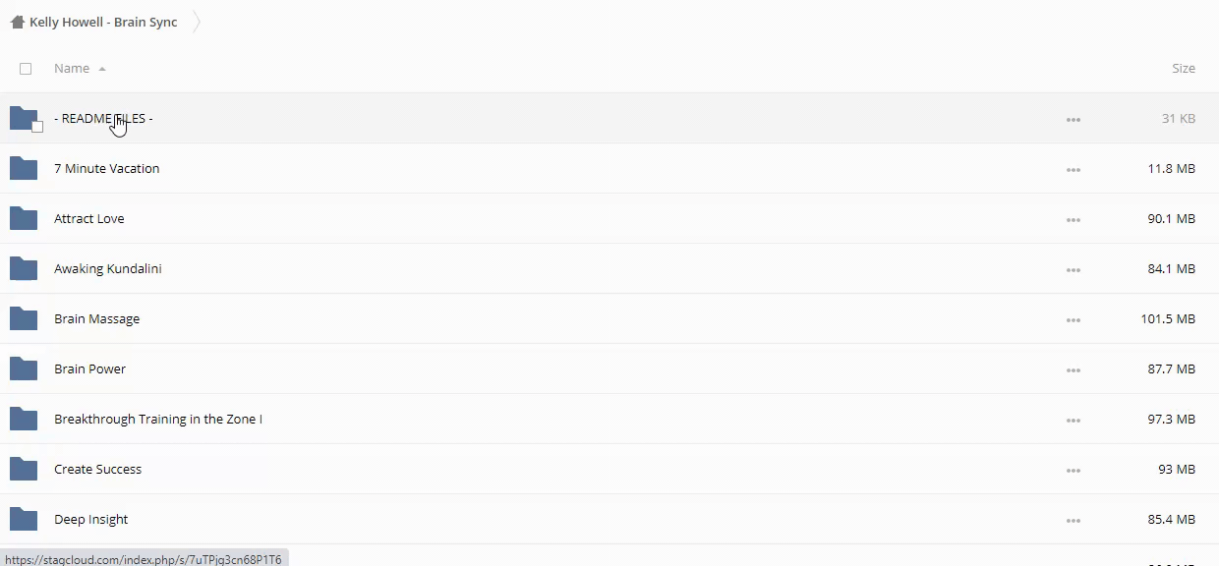Open the Deep Insight folder icon
The height and width of the screenshot is (566, 1219).
click(24, 519)
